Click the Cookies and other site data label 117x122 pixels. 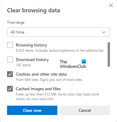click(41, 74)
